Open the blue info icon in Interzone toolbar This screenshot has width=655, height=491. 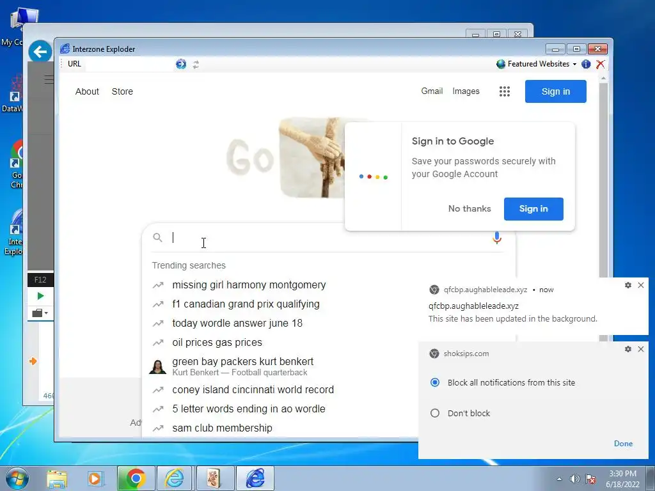pos(586,64)
